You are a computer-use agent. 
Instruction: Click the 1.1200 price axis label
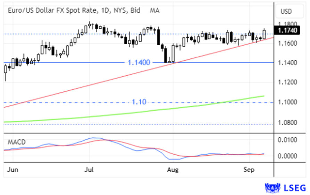click(x=287, y=82)
